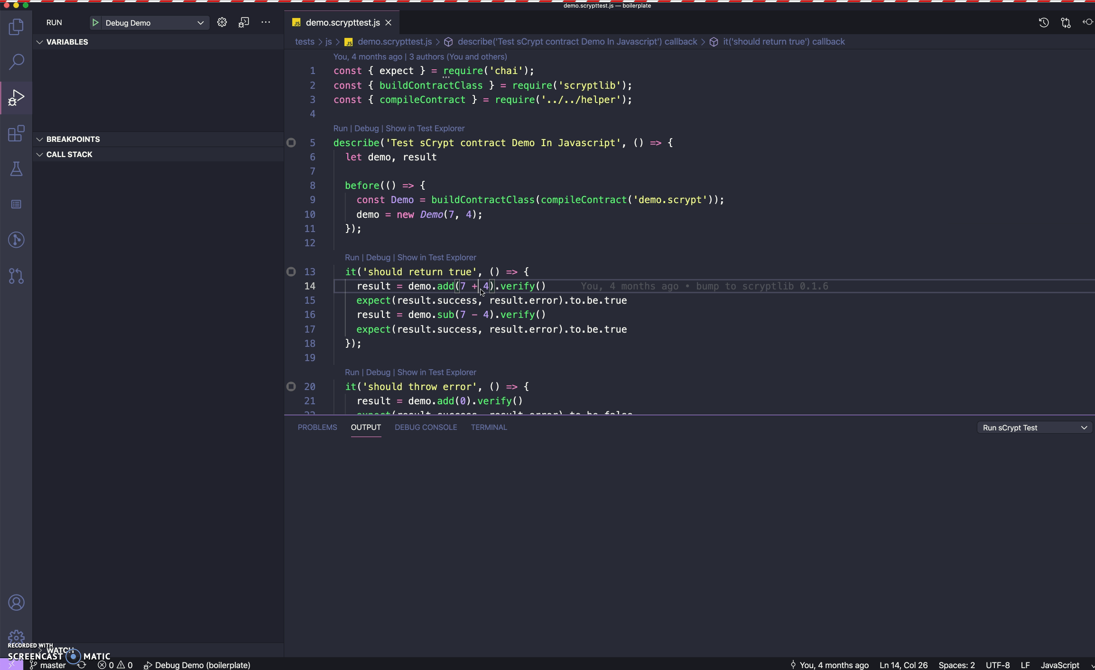1095x670 pixels.
Task: Open the Git Graph activity bar icon
Action: coord(16,240)
